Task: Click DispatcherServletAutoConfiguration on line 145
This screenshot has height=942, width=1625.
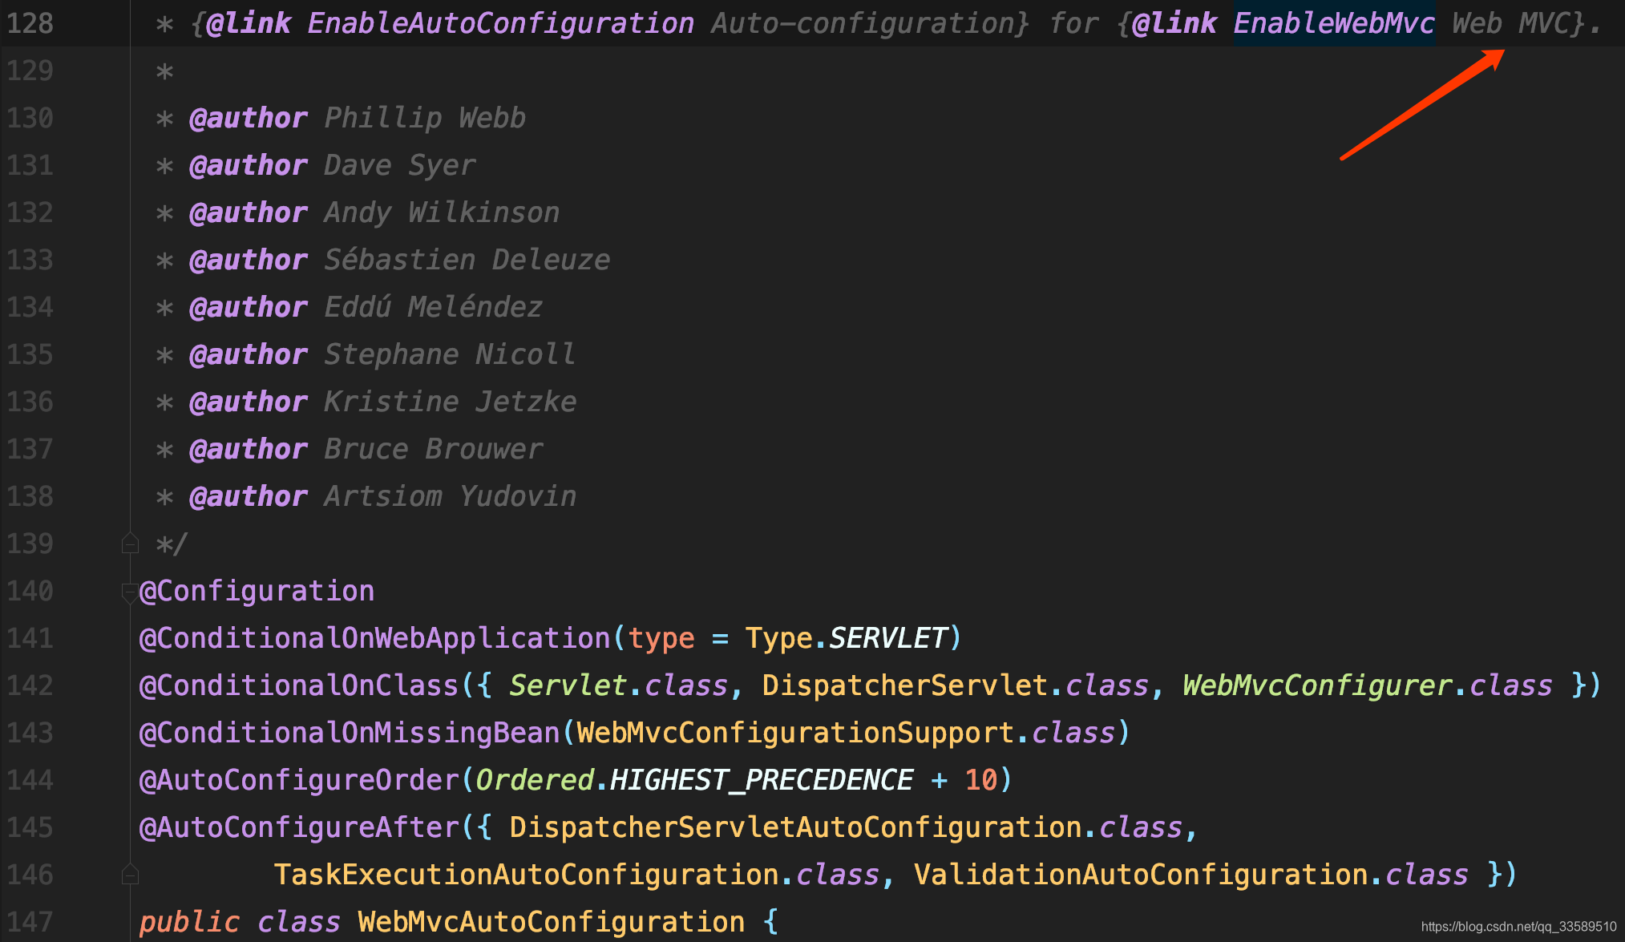Action: coord(795,828)
